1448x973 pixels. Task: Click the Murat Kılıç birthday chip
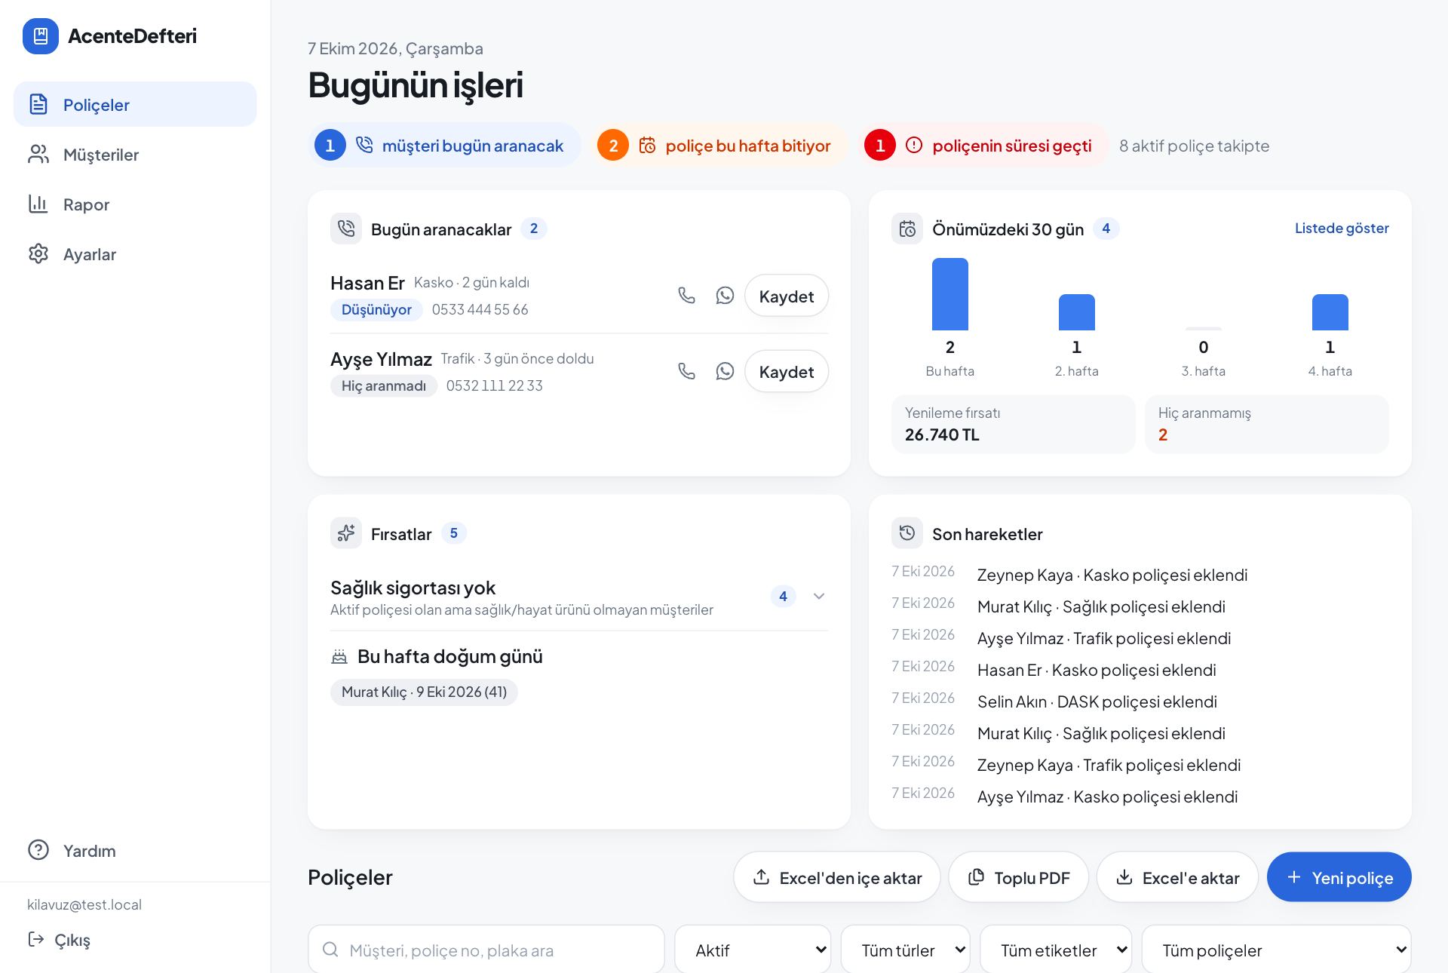tap(424, 692)
